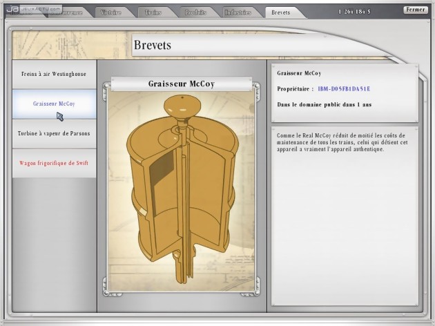Screen dimensions: 435x326
Task: Click the cash balance 1 264 184 $
Action: 354,12
